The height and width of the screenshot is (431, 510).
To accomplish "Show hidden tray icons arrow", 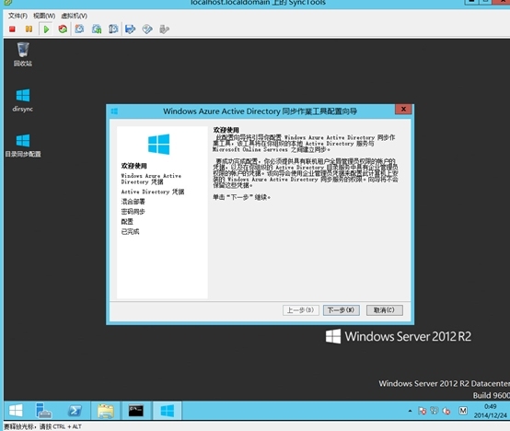I will (x=410, y=411).
